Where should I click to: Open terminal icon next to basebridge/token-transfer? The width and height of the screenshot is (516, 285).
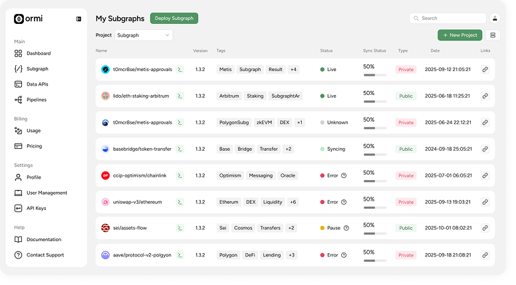point(180,149)
